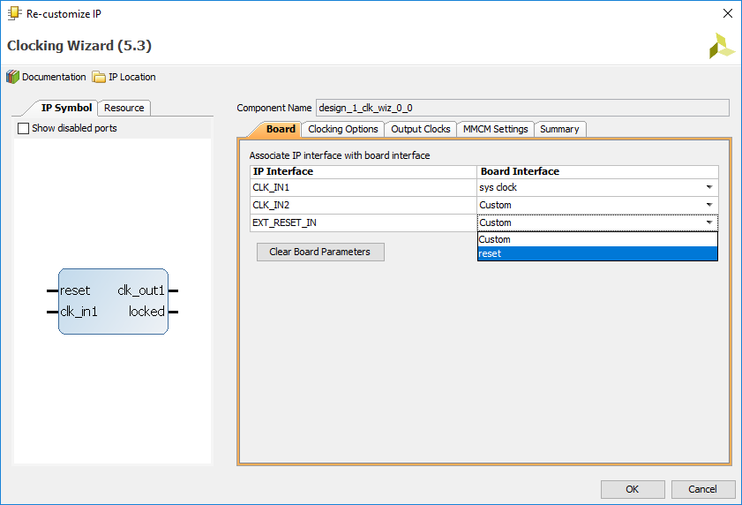Image resolution: width=742 pixels, height=505 pixels.
Task: Switch to the Resource tab
Action: 124,108
